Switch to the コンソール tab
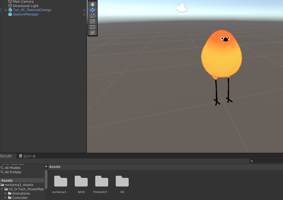Viewport: 283px width, 200px height. pyautogui.click(x=27, y=156)
